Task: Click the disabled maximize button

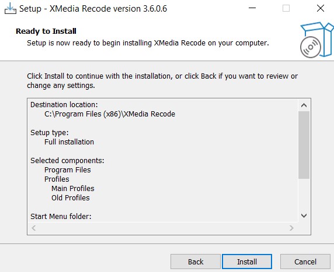Action: click(x=286, y=9)
